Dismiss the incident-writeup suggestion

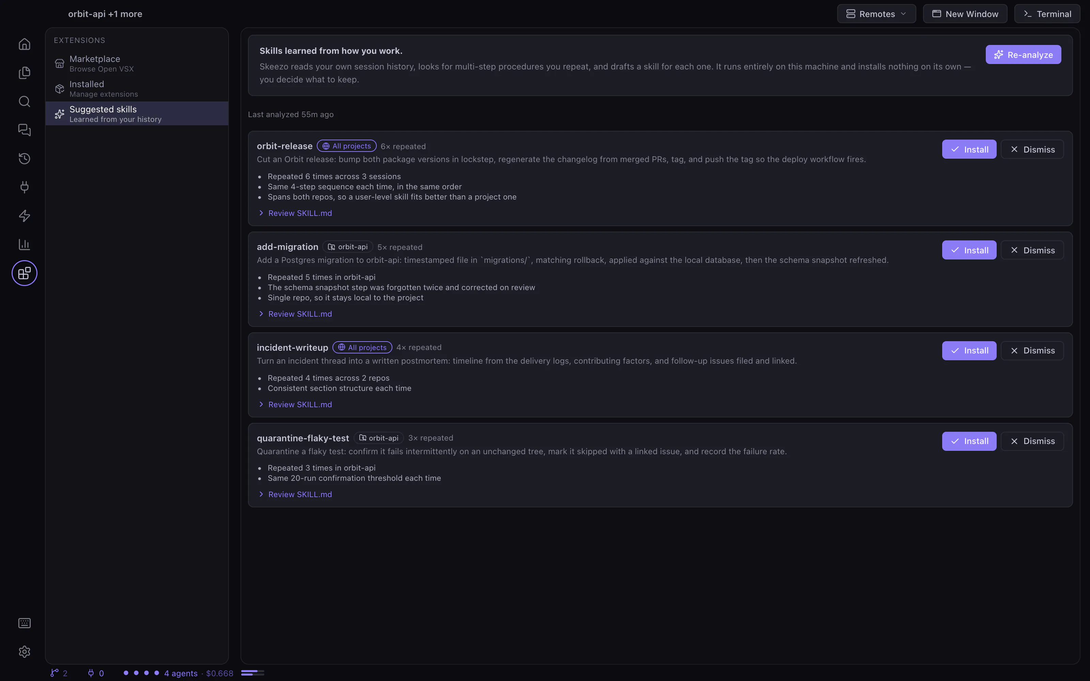tap(1032, 350)
